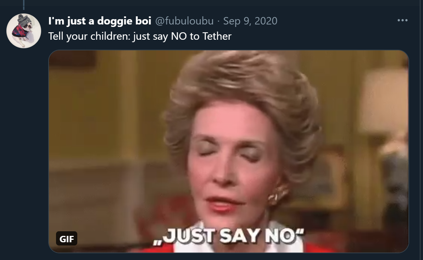423x260 pixels.
Task: Click the tweet text about Tether
Action: pyautogui.click(x=140, y=36)
